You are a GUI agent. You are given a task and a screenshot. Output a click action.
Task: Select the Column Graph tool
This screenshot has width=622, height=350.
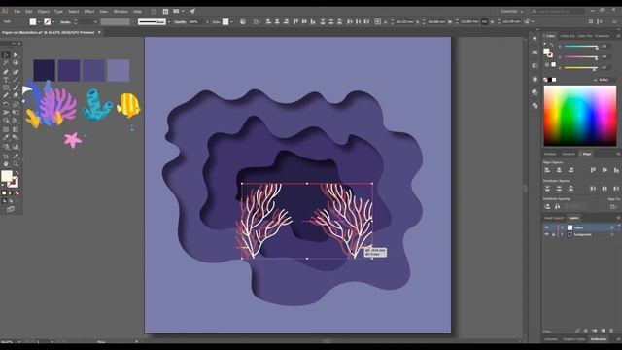[x=16, y=147]
